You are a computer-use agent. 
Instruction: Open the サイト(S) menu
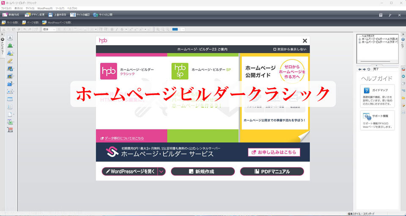[30, 8]
